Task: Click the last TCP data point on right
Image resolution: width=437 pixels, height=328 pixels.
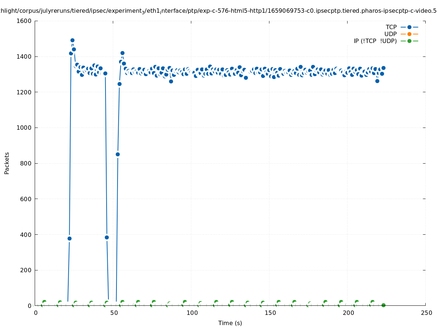Action: click(383, 68)
